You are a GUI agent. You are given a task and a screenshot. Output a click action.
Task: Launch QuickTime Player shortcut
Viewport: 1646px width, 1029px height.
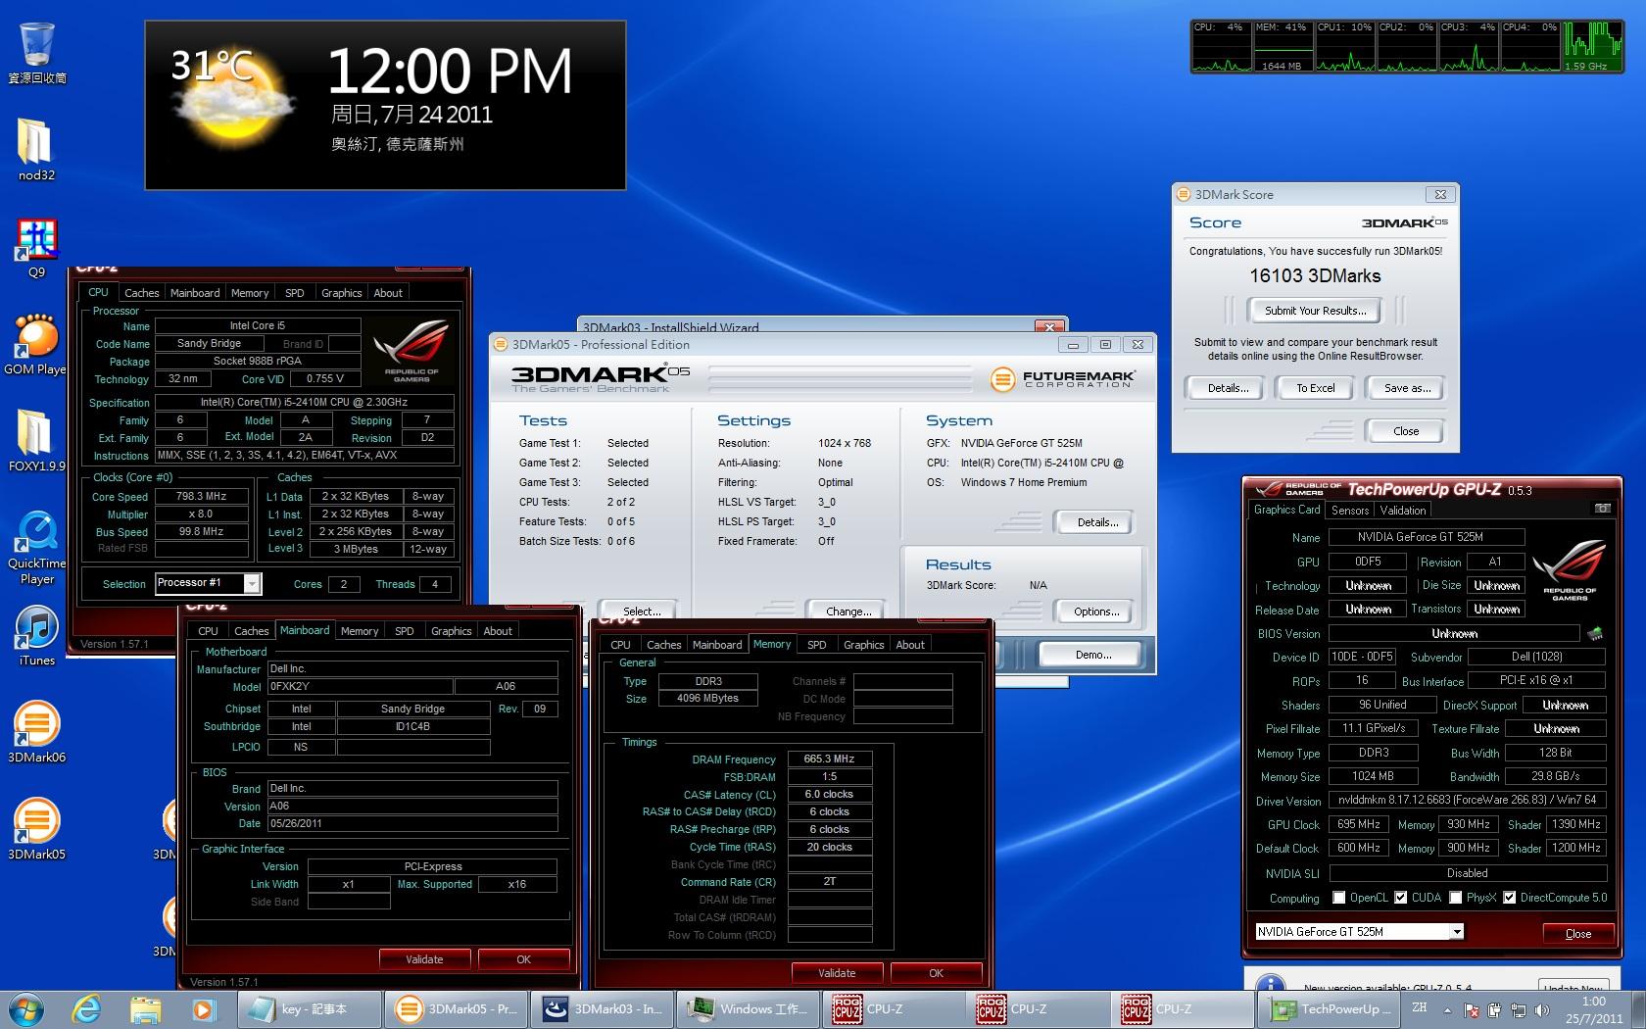36,547
